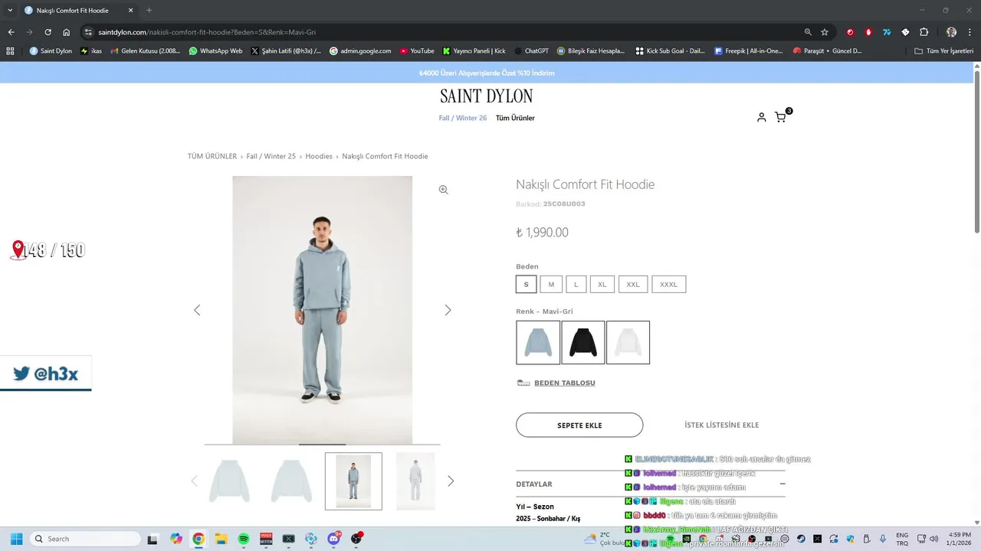Click the site info icon in address bar
981x551 pixels.
[88, 32]
